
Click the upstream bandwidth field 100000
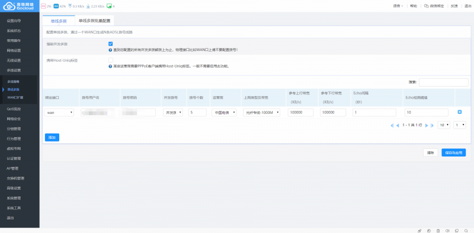pos(300,113)
